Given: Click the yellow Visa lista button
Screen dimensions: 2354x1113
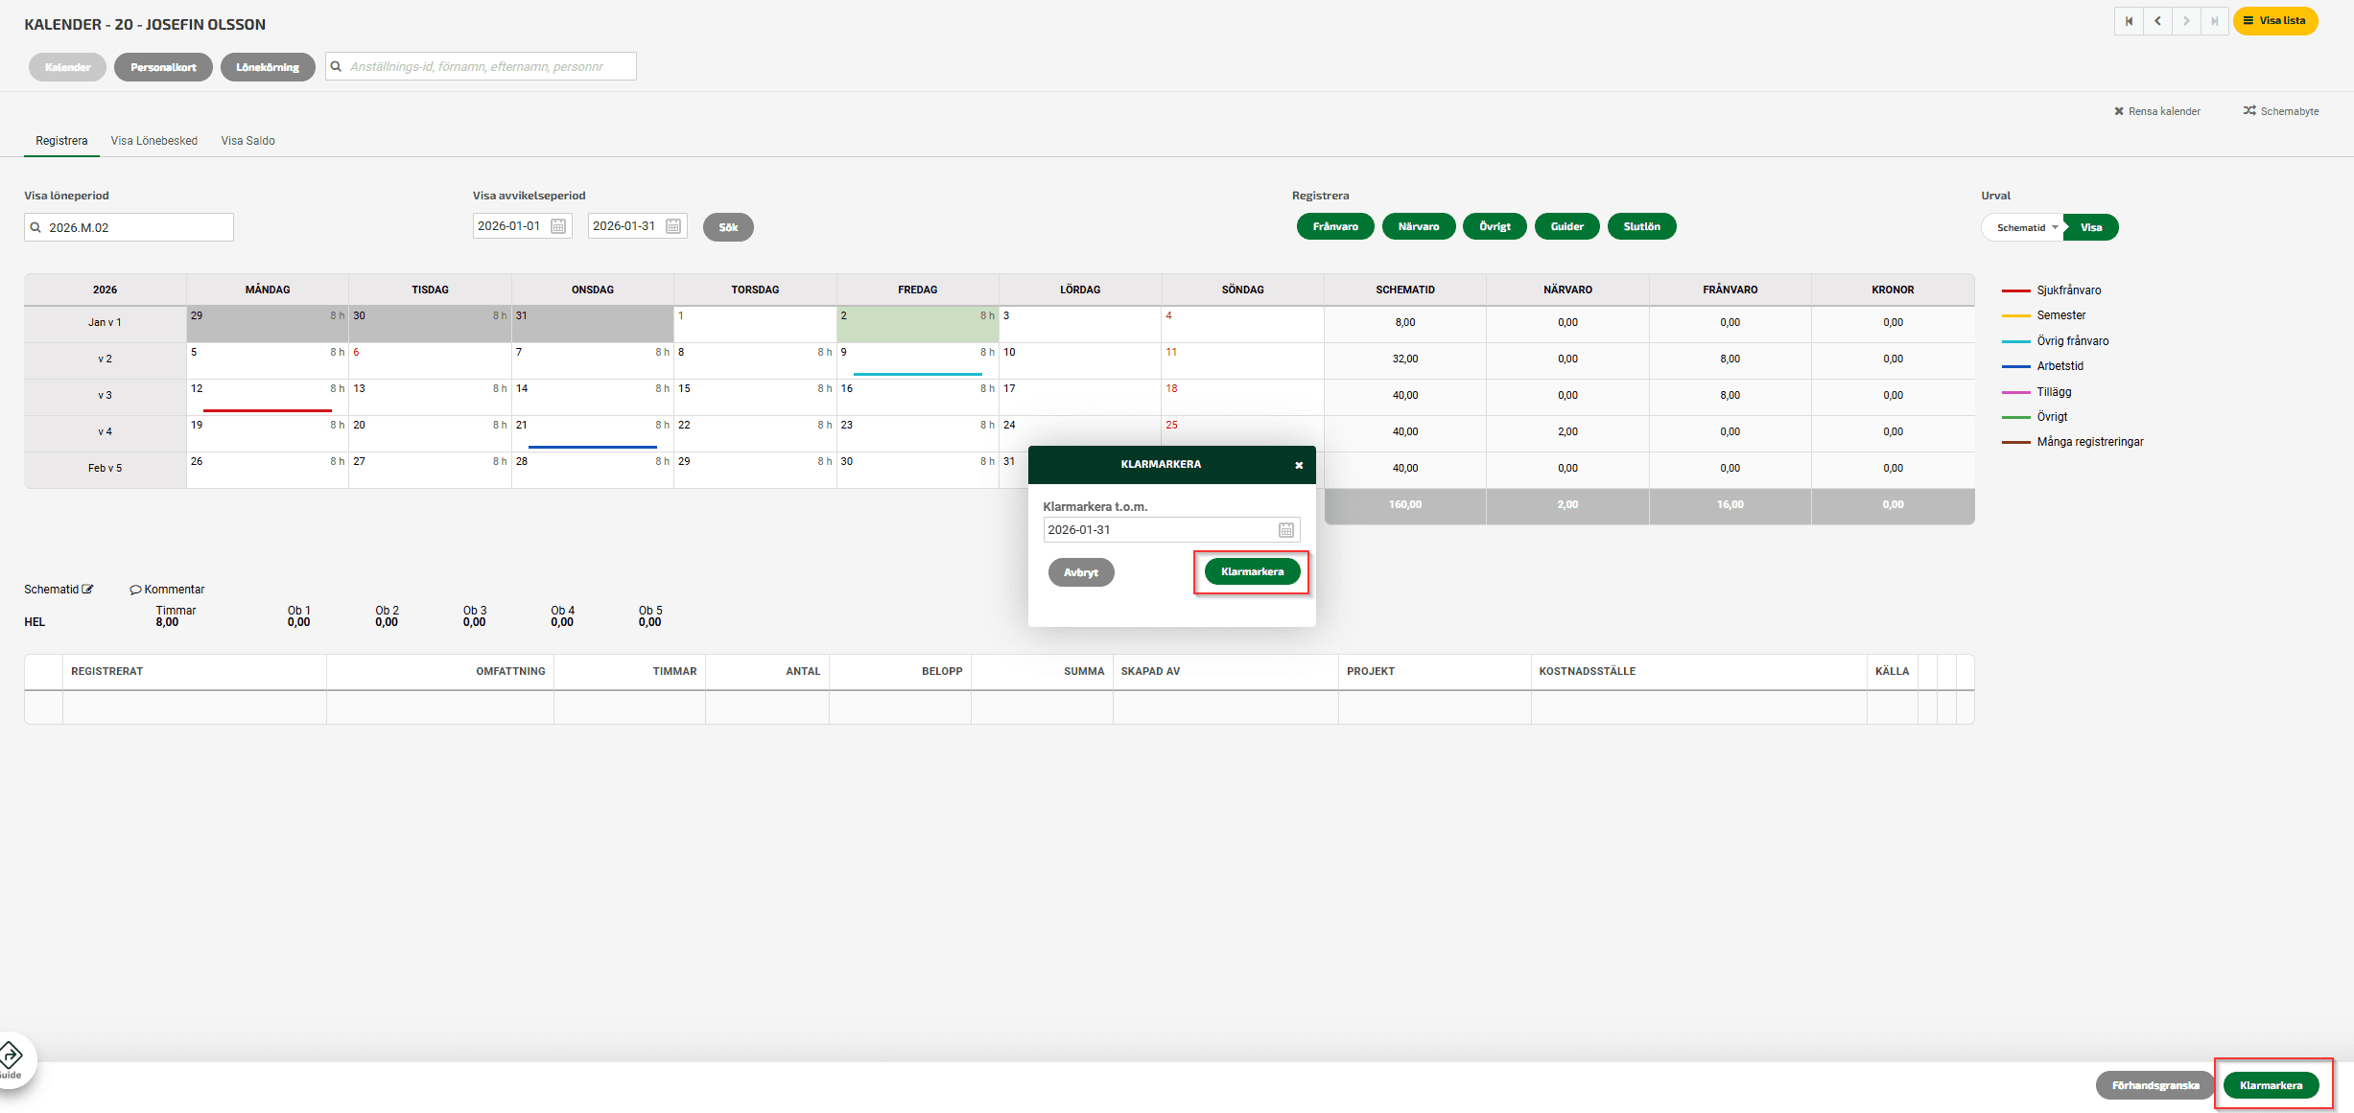Looking at the screenshot, I should pyautogui.click(x=2274, y=21).
